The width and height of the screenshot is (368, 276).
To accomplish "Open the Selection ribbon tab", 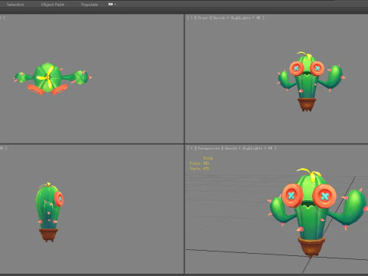I will pos(15,5).
